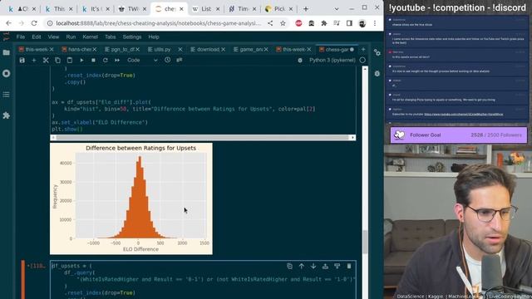This screenshot has width=532, height=299.
Task: Open the browser side panel icon
Action: click(x=349, y=23)
